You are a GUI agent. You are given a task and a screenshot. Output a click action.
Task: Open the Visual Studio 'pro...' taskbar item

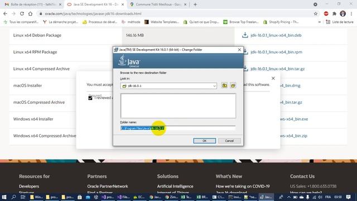tap(108, 197)
